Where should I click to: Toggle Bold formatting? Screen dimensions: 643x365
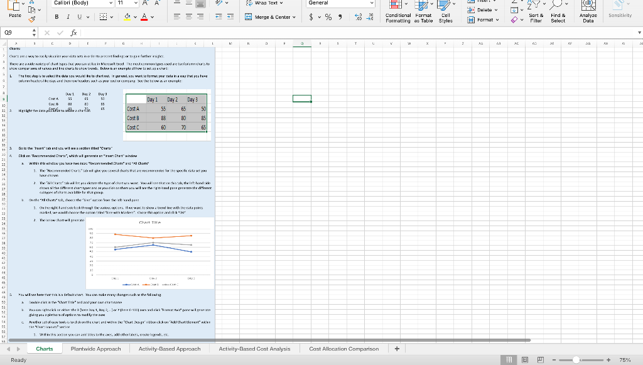tap(57, 17)
